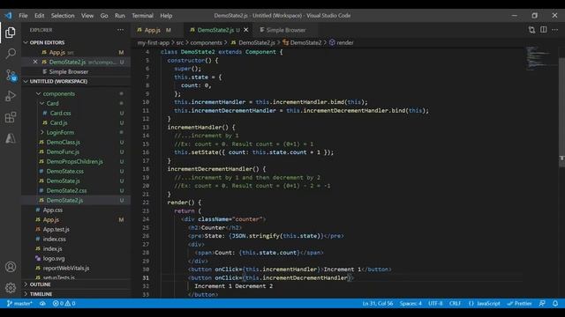
Task: Click the sync changes cloud icon
Action: click(x=42, y=303)
